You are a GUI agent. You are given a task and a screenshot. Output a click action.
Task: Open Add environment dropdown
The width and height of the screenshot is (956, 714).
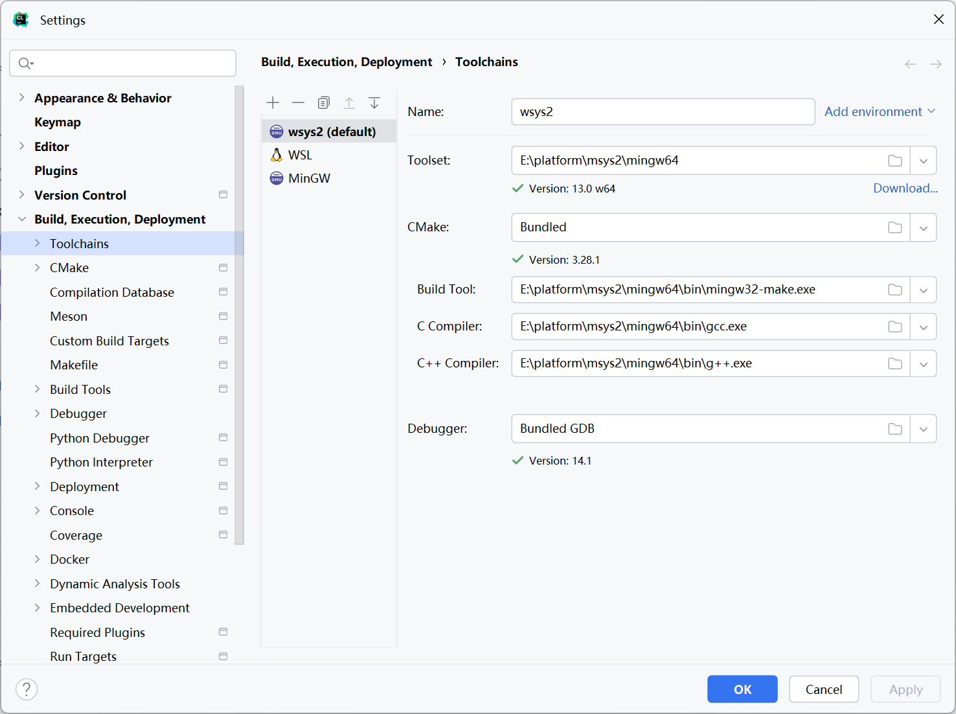click(880, 111)
